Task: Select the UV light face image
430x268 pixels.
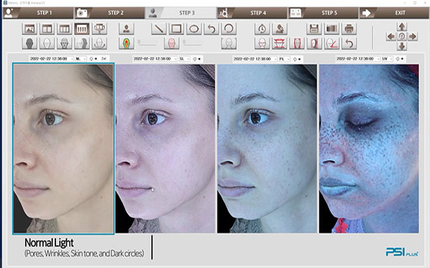Action: click(x=369, y=149)
